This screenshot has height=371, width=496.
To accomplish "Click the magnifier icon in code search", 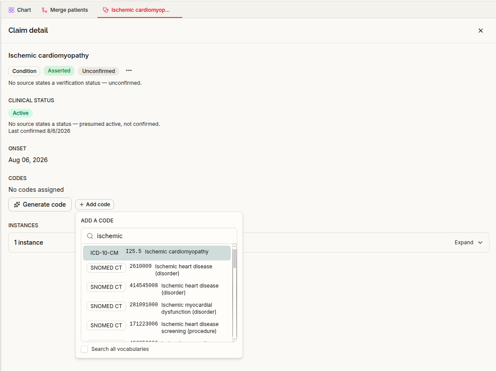I will click(x=90, y=236).
